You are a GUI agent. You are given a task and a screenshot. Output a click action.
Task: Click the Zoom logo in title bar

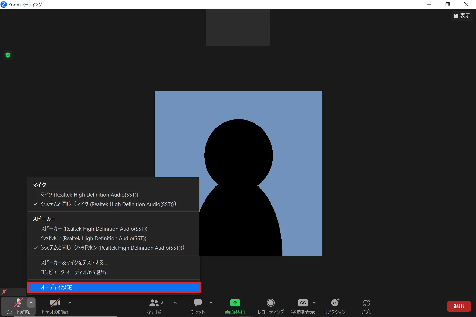tap(4, 4)
